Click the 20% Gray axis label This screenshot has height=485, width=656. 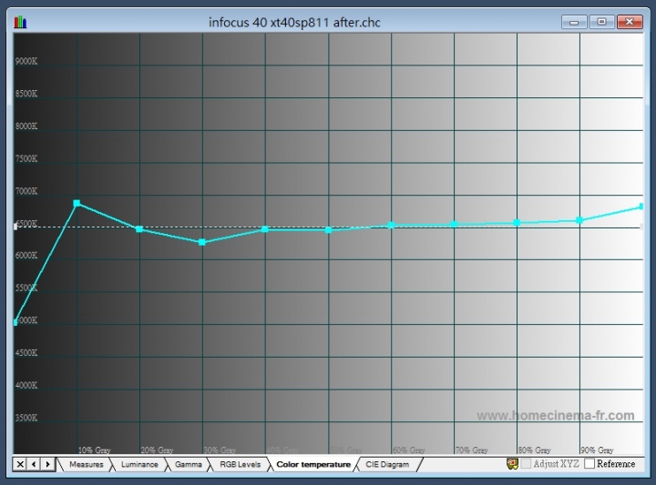coord(158,450)
